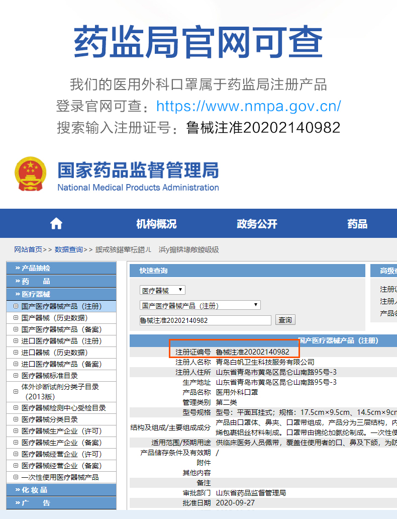Screen dimensions: 397x519
Task: Select approval date 2020-09-27
Action: (235, 503)
